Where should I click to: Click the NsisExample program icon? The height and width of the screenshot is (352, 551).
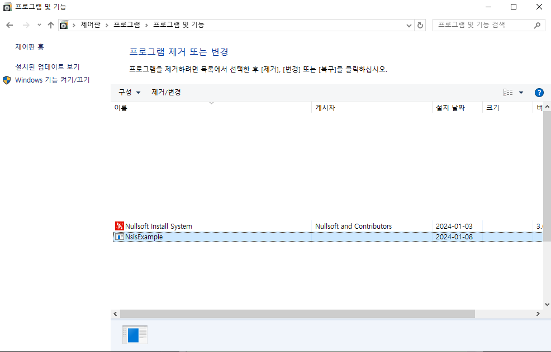pyautogui.click(x=120, y=237)
